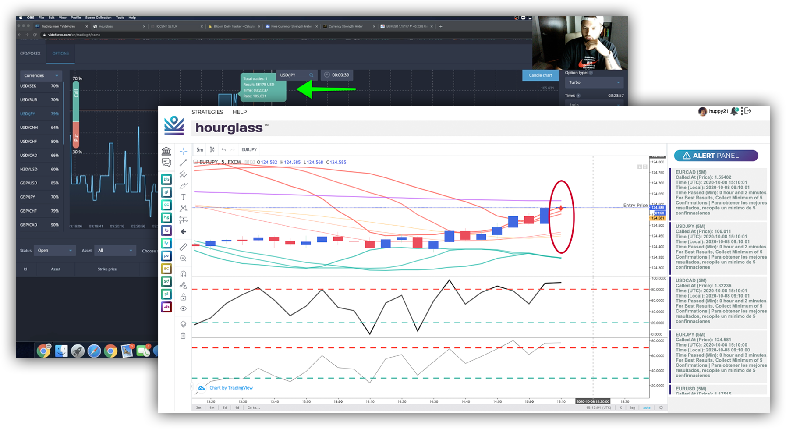Image resolution: width=786 pixels, height=429 pixels.
Task: Select the 'qc' strategy button
Action: click(x=166, y=205)
